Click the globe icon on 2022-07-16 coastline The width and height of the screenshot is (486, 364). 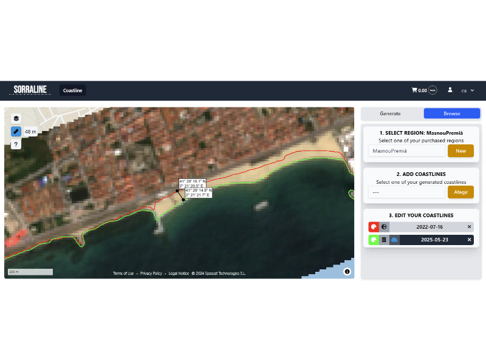(x=384, y=227)
